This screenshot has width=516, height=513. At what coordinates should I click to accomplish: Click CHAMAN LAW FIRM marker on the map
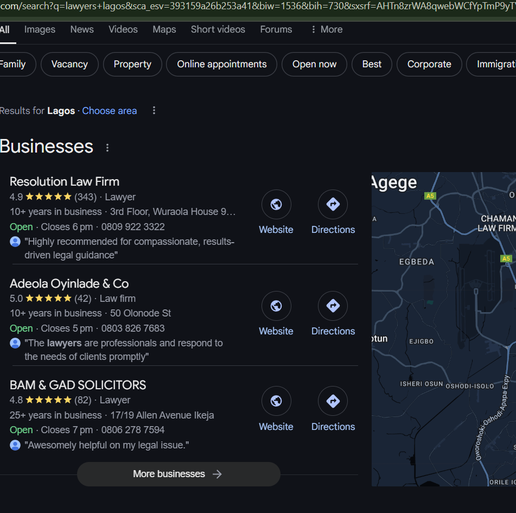click(x=498, y=223)
